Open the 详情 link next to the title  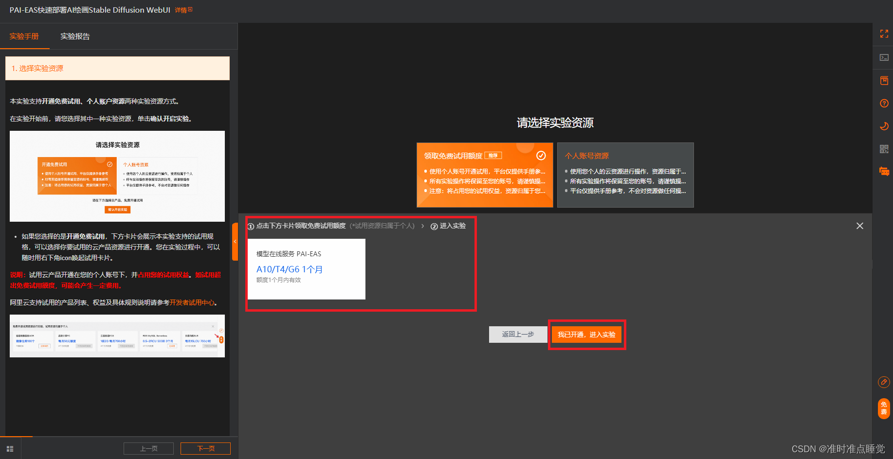click(x=183, y=10)
